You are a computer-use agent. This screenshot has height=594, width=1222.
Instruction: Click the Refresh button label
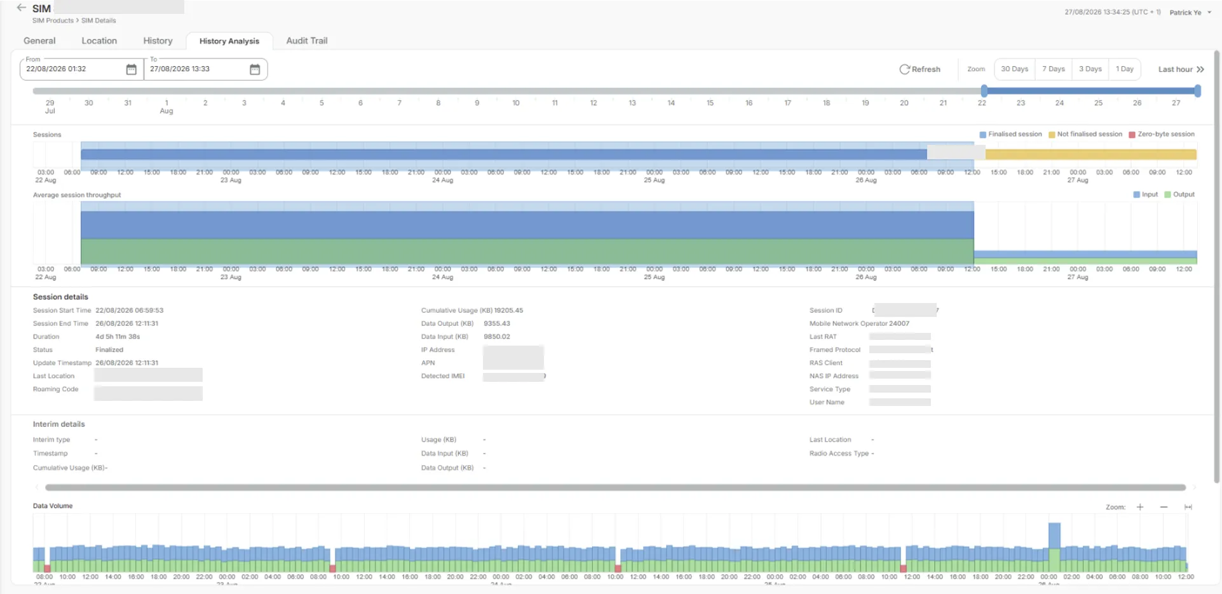926,69
